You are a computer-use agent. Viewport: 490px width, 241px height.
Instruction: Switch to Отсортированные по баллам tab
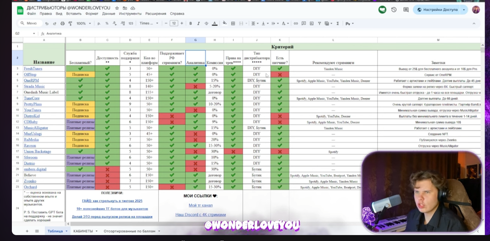[129, 231]
